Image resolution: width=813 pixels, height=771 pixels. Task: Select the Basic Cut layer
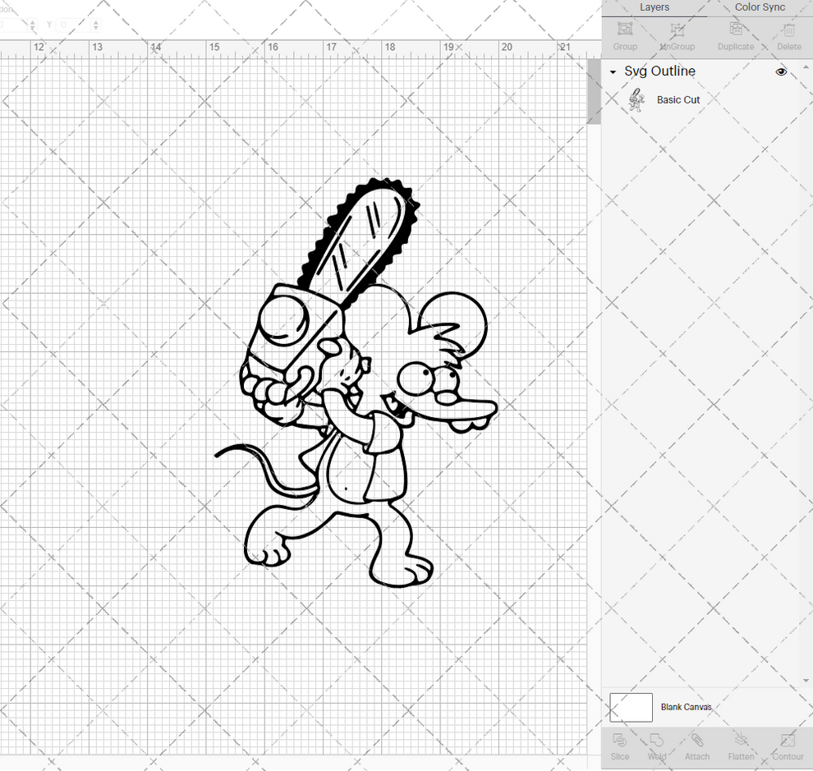click(x=678, y=99)
